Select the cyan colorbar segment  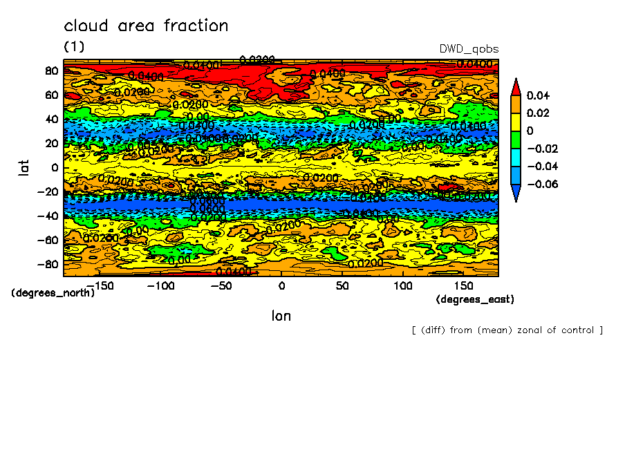516,158
